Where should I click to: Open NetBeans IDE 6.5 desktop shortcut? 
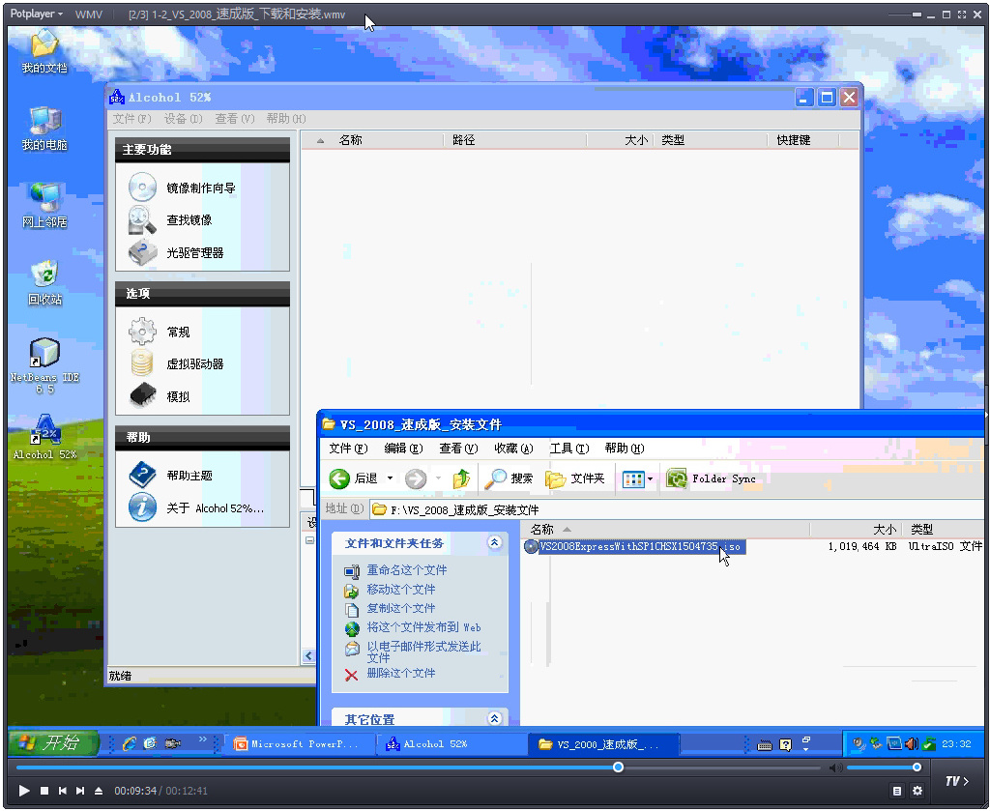coord(44,366)
